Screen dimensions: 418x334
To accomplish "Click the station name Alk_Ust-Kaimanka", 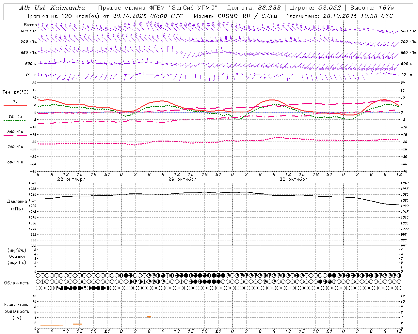I will pos(52,8).
